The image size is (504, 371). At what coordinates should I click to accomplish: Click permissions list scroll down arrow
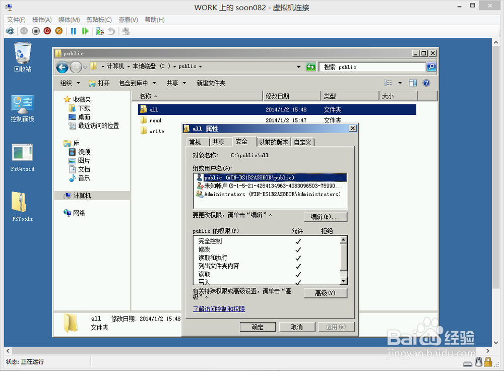(x=344, y=281)
